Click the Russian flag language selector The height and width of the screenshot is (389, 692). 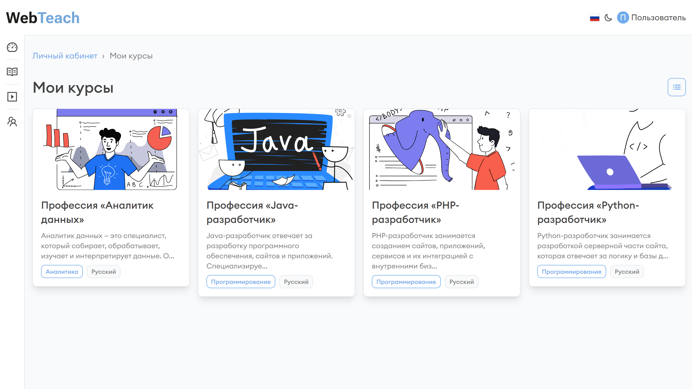[x=594, y=18]
